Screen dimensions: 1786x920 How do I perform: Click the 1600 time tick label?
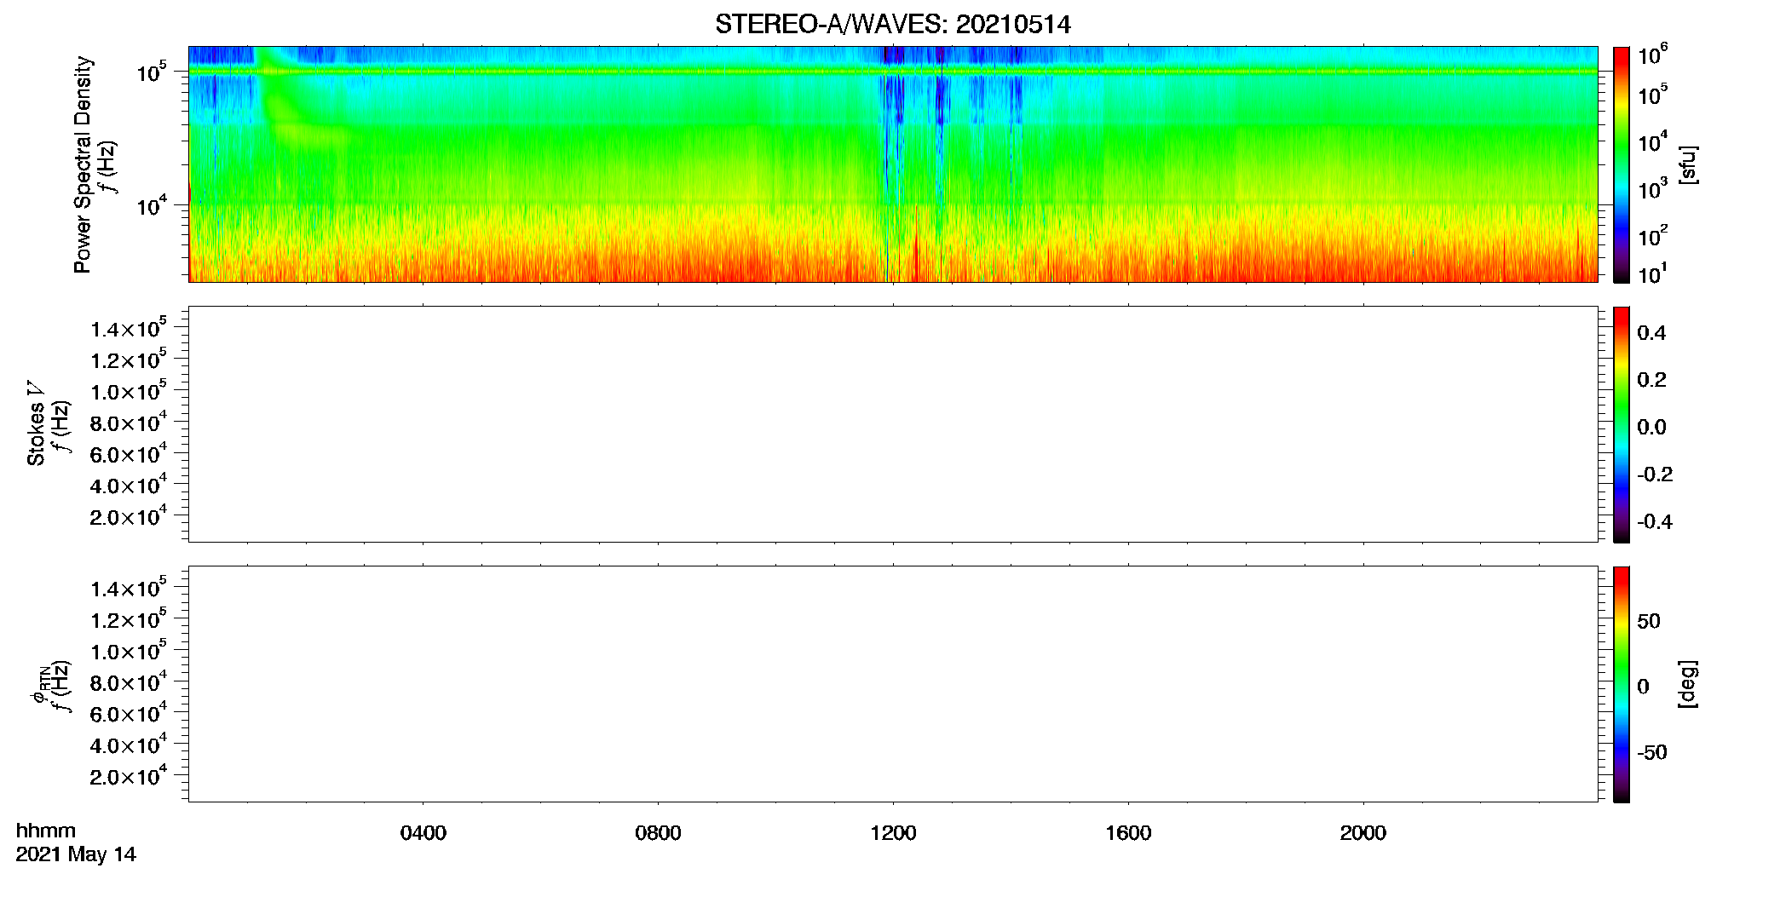coord(1128,833)
